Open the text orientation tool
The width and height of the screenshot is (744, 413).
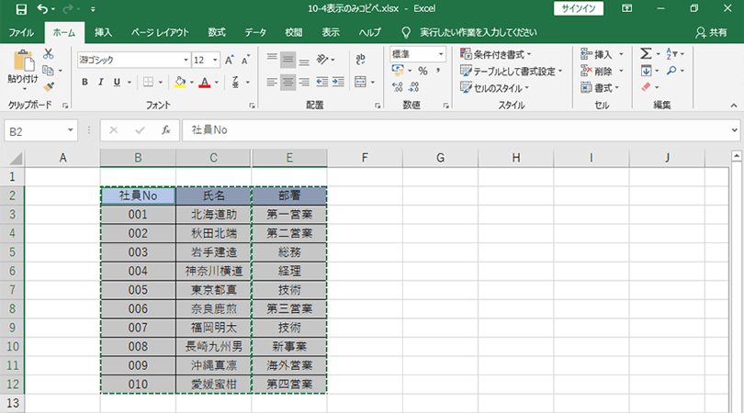(x=322, y=60)
